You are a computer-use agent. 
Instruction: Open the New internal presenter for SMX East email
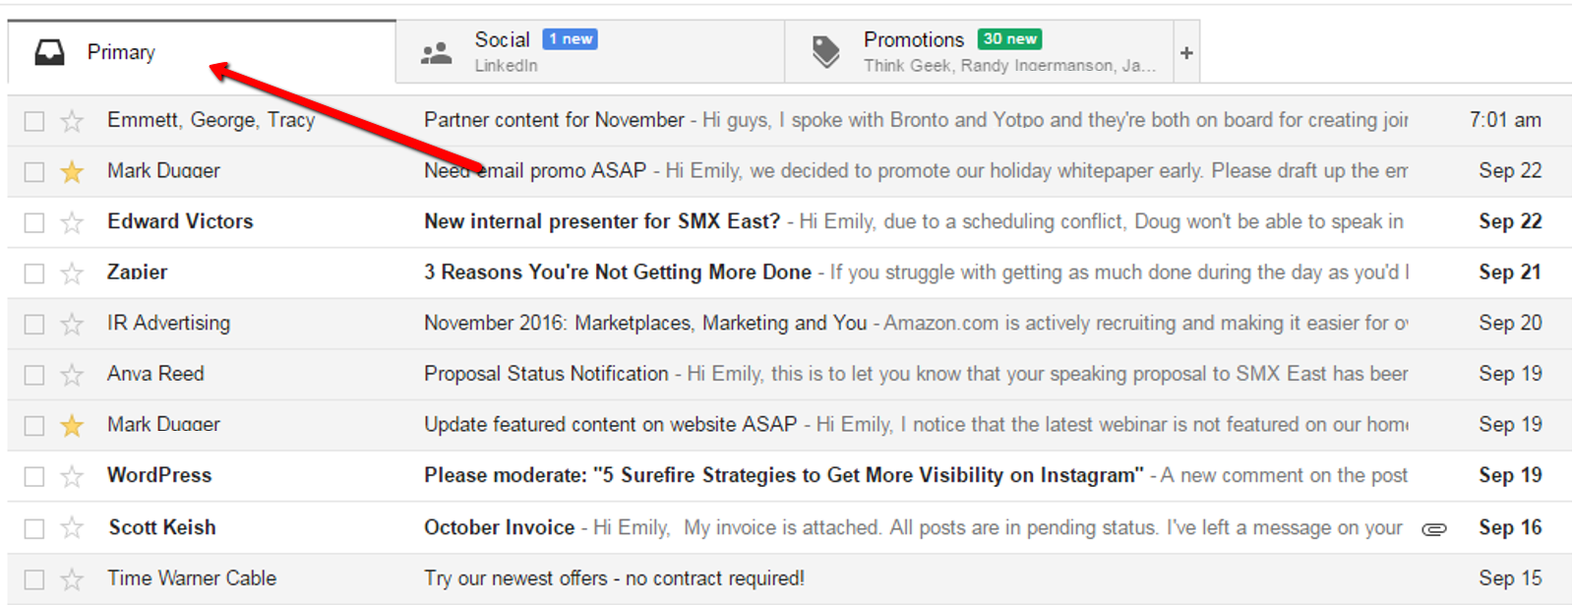(x=602, y=221)
